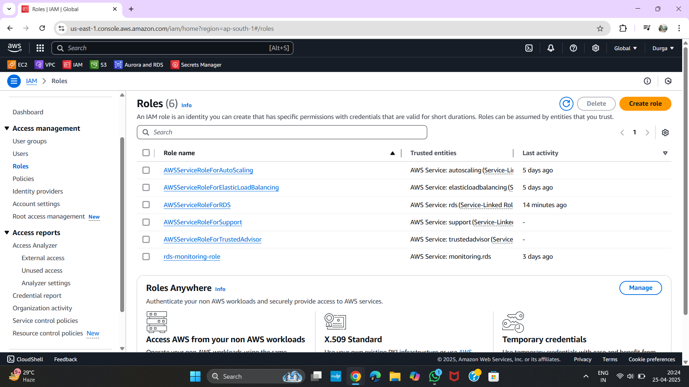
Task: Open console settings gear in top bar
Action: pos(596,48)
